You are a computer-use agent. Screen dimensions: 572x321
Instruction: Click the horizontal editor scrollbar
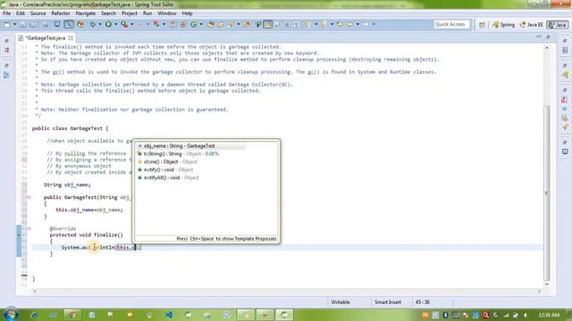click(x=287, y=292)
